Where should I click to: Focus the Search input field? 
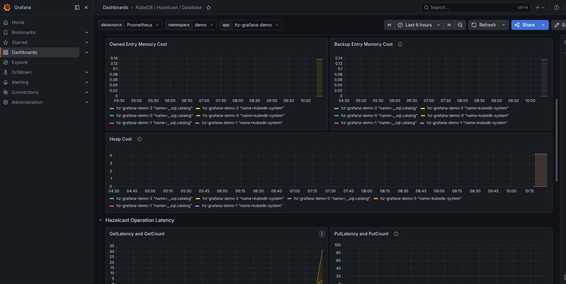click(x=476, y=7)
